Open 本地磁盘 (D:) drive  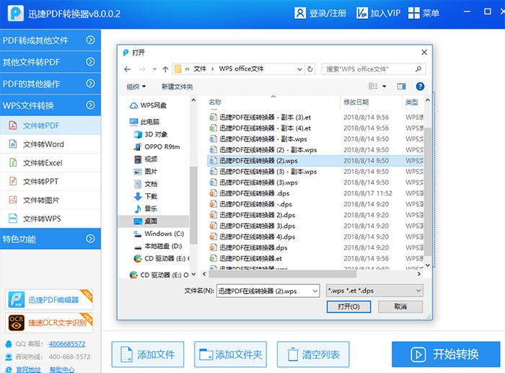coord(158,246)
